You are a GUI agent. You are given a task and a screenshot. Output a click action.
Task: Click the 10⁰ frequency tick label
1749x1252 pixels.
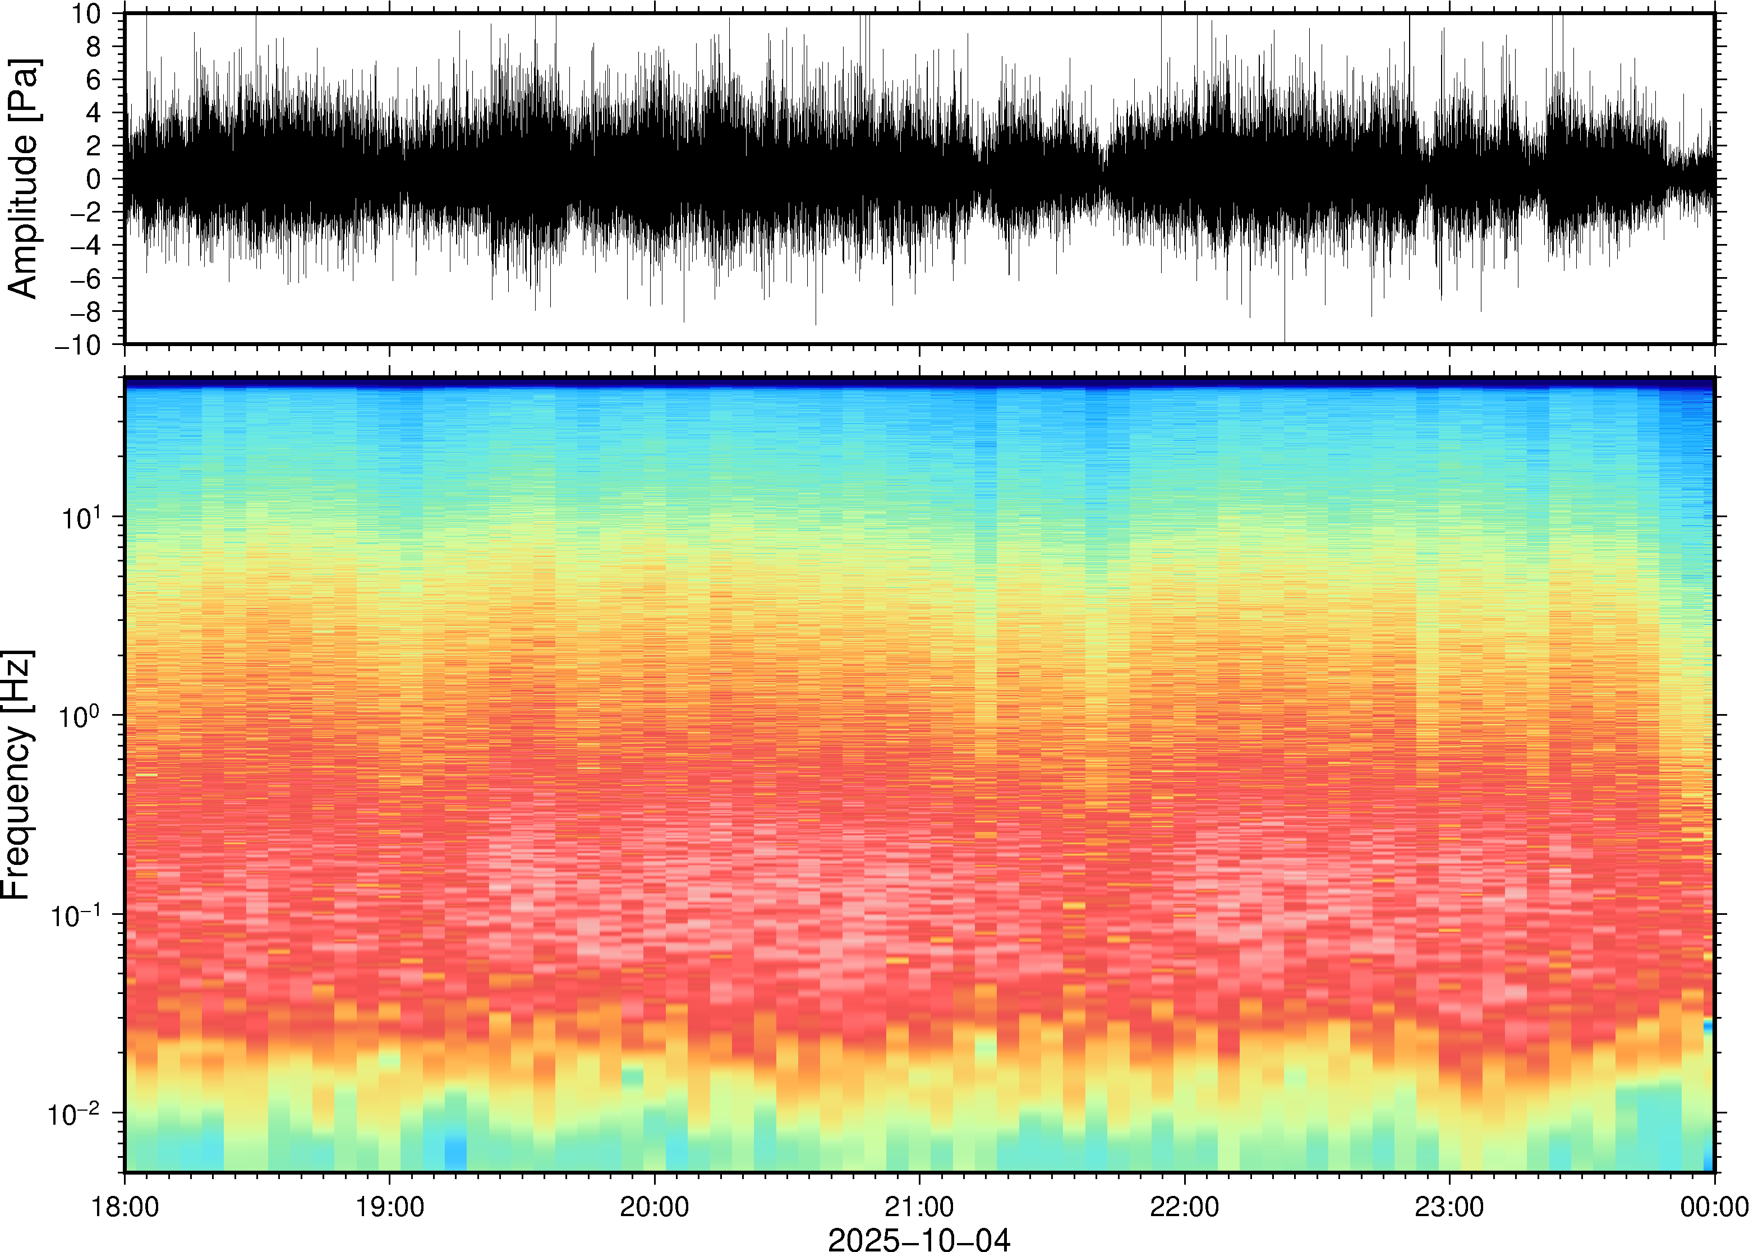[x=80, y=716]
